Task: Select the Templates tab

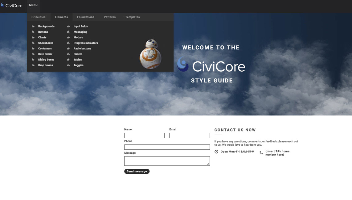Action: [133, 17]
